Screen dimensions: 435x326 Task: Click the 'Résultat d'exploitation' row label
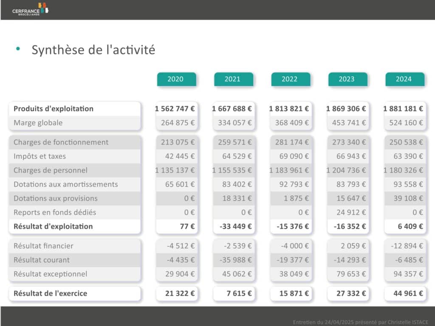(53, 227)
